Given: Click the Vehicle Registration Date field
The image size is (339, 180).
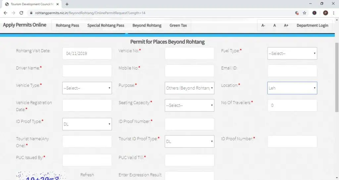Looking at the screenshot, I should (x=87, y=105).
